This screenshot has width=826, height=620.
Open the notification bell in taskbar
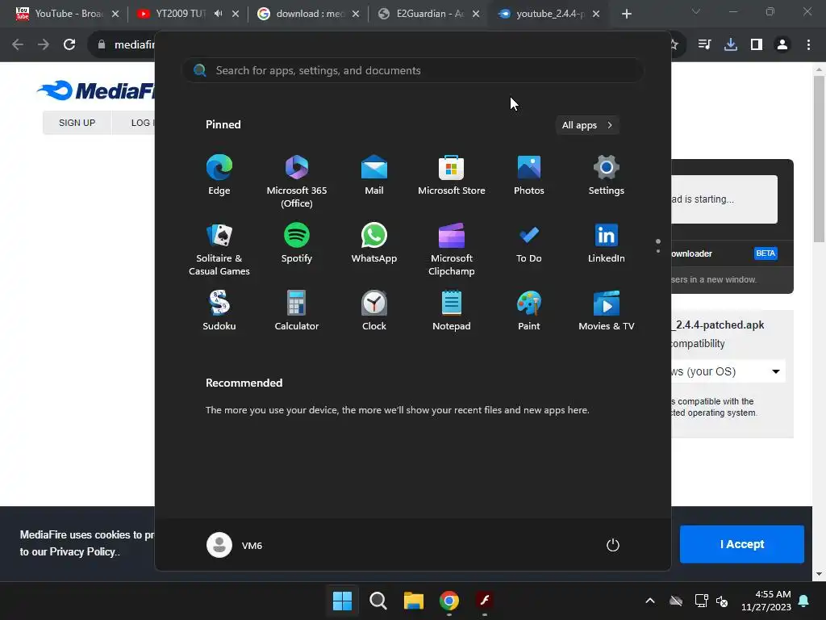(x=804, y=601)
